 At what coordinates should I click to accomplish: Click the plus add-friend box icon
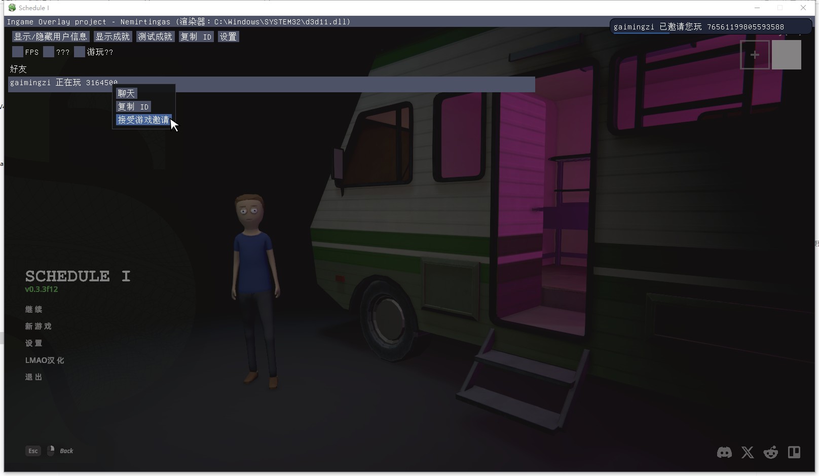pyautogui.click(x=755, y=55)
